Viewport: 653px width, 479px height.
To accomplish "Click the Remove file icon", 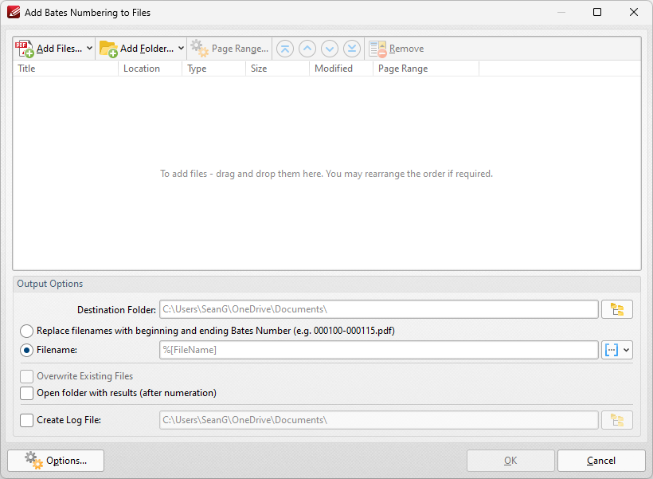I will pyautogui.click(x=377, y=49).
